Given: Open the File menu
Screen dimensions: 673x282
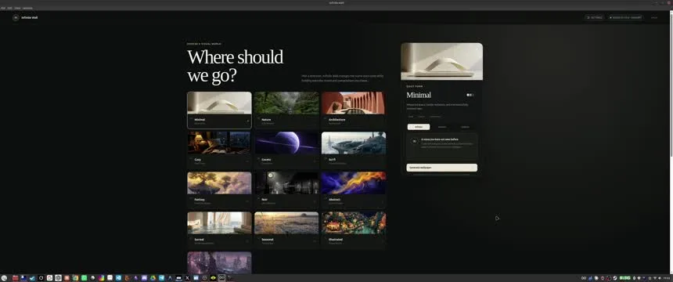Looking at the screenshot, I should [x=3, y=8].
